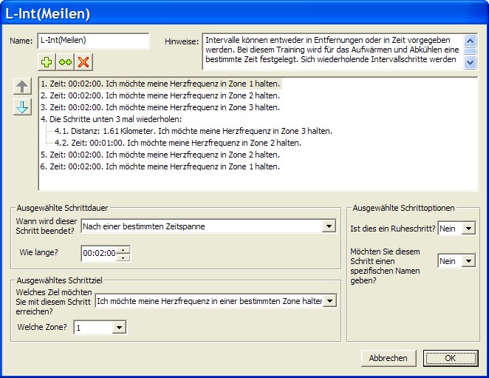The image size is (489, 378).
Task: Click the green plus add step icon
Action: 47,62
